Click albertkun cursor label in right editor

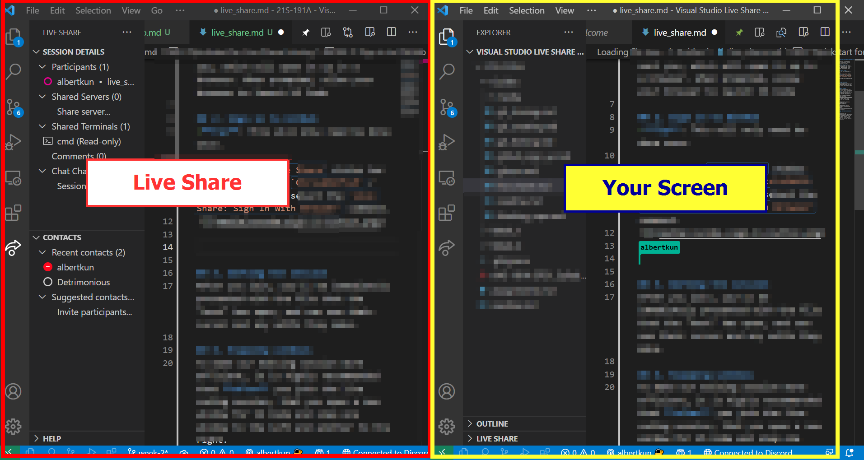tap(659, 247)
